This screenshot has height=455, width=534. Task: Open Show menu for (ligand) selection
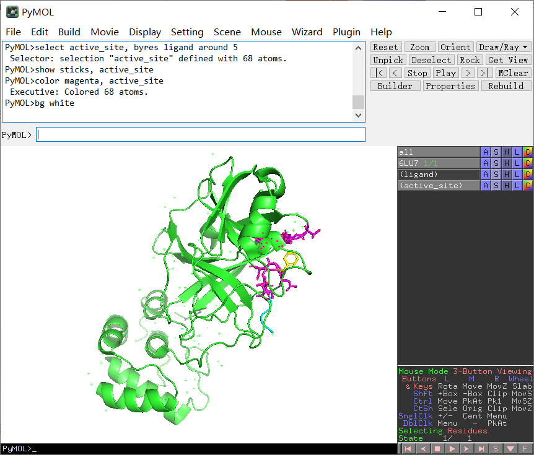(496, 175)
